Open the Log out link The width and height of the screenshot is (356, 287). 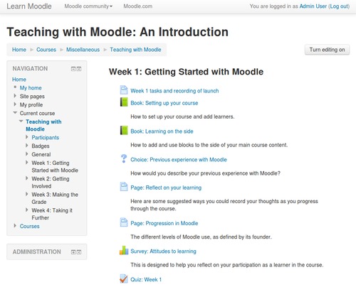coord(340,6)
